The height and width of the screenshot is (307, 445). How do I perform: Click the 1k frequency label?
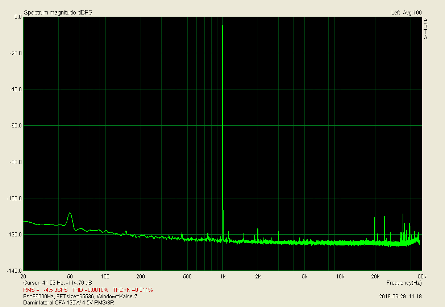point(222,277)
